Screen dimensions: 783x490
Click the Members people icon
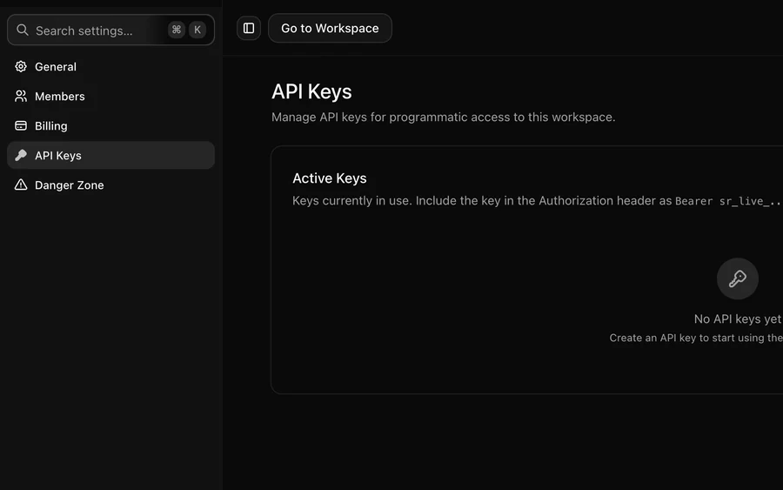[x=21, y=96]
